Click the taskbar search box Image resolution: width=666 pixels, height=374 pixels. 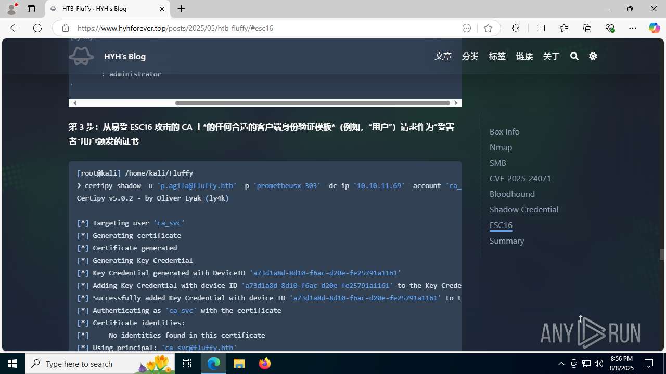click(x=99, y=364)
